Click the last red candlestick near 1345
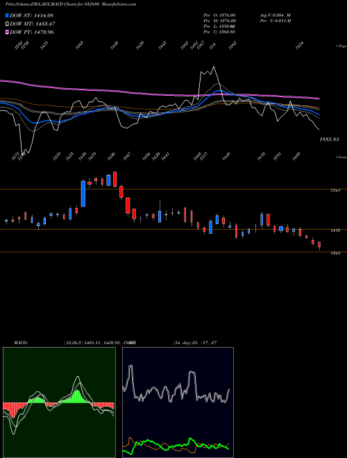 pos(319,244)
